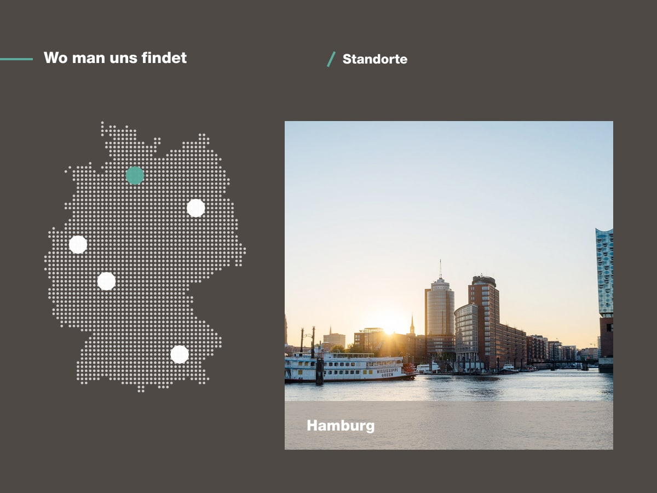Click the setting sun in the photo
This screenshot has width=657, height=493.
click(x=389, y=326)
